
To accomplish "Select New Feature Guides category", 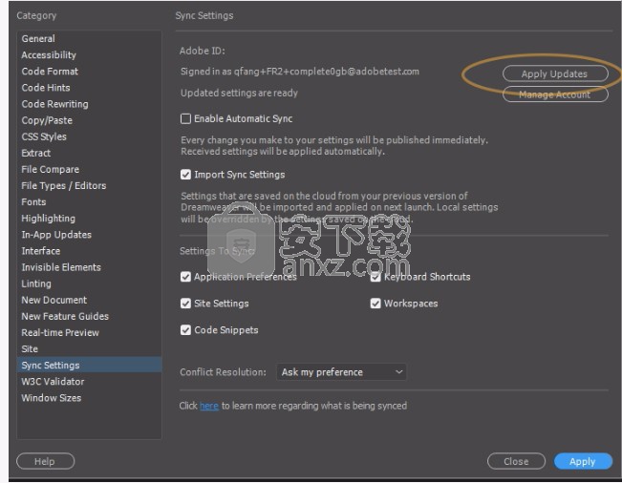I will point(89,316).
